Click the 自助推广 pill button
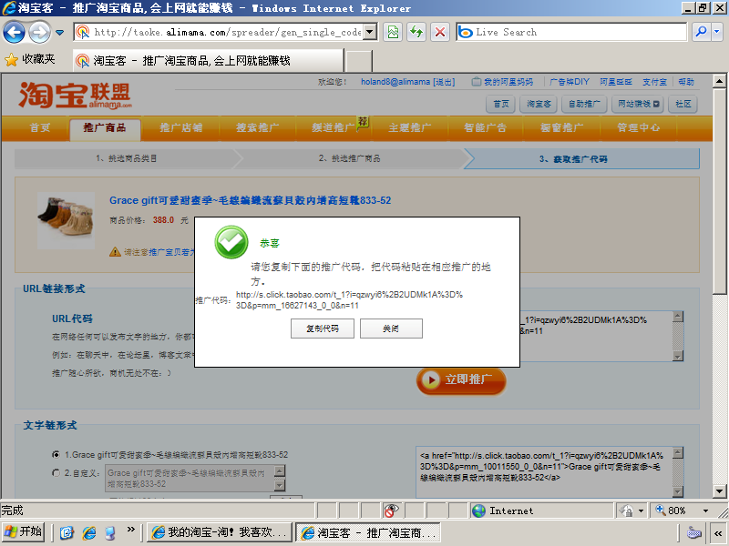 pos(584,104)
